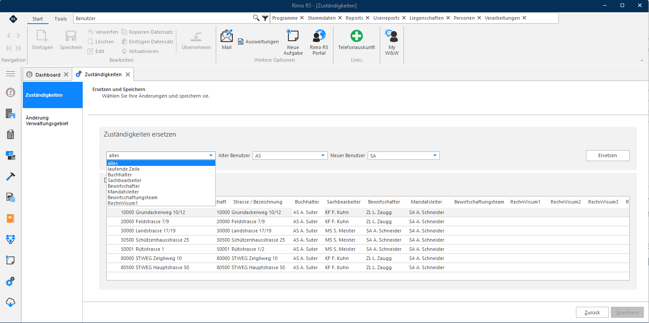Switch to the Tools ribbon tab

click(x=61, y=19)
